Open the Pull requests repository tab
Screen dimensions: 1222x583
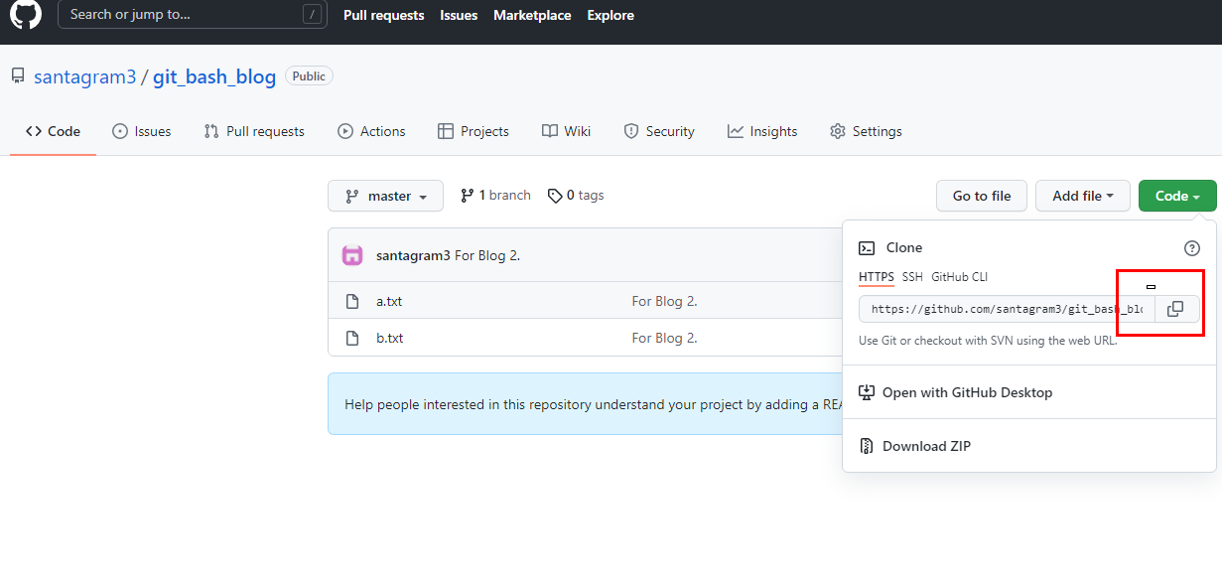coord(254,131)
